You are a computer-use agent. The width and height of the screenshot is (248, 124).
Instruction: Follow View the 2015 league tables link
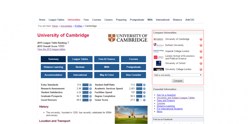[51, 49]
